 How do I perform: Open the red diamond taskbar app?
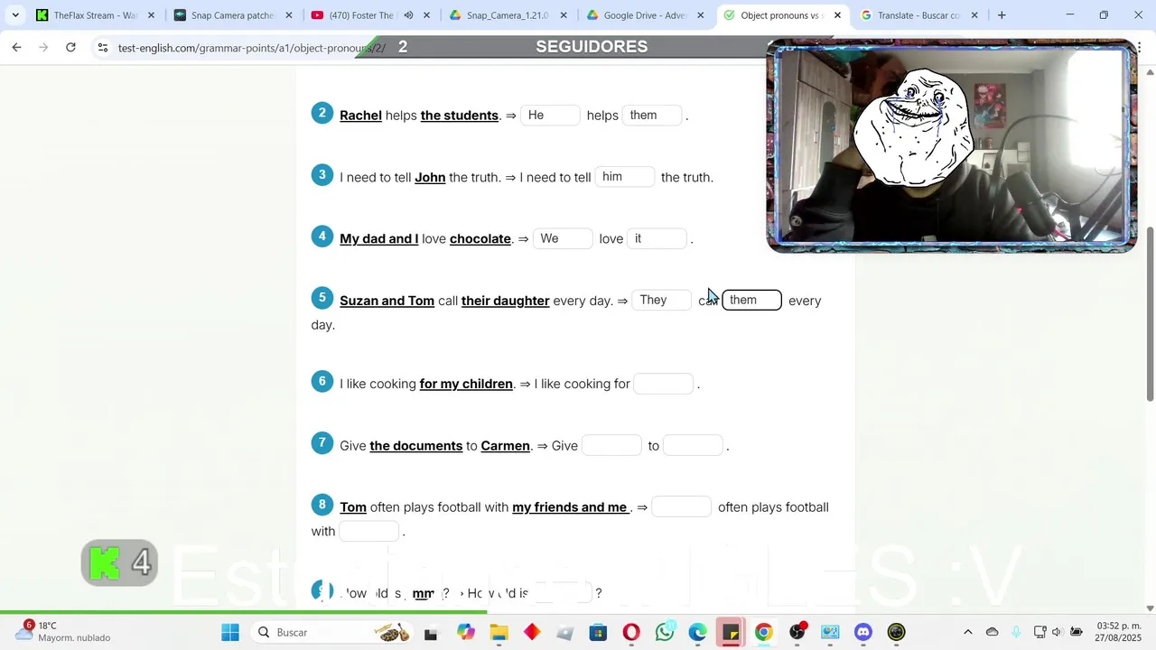[532, 632]
